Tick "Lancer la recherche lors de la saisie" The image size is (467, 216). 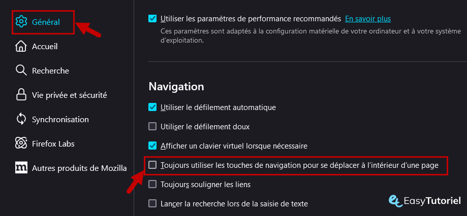152,203
